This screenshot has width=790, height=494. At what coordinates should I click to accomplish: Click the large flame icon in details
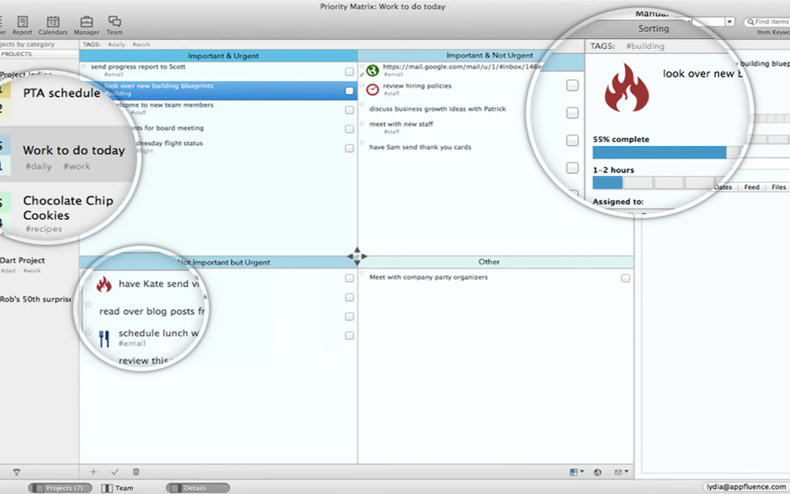(x=627, y=87)
